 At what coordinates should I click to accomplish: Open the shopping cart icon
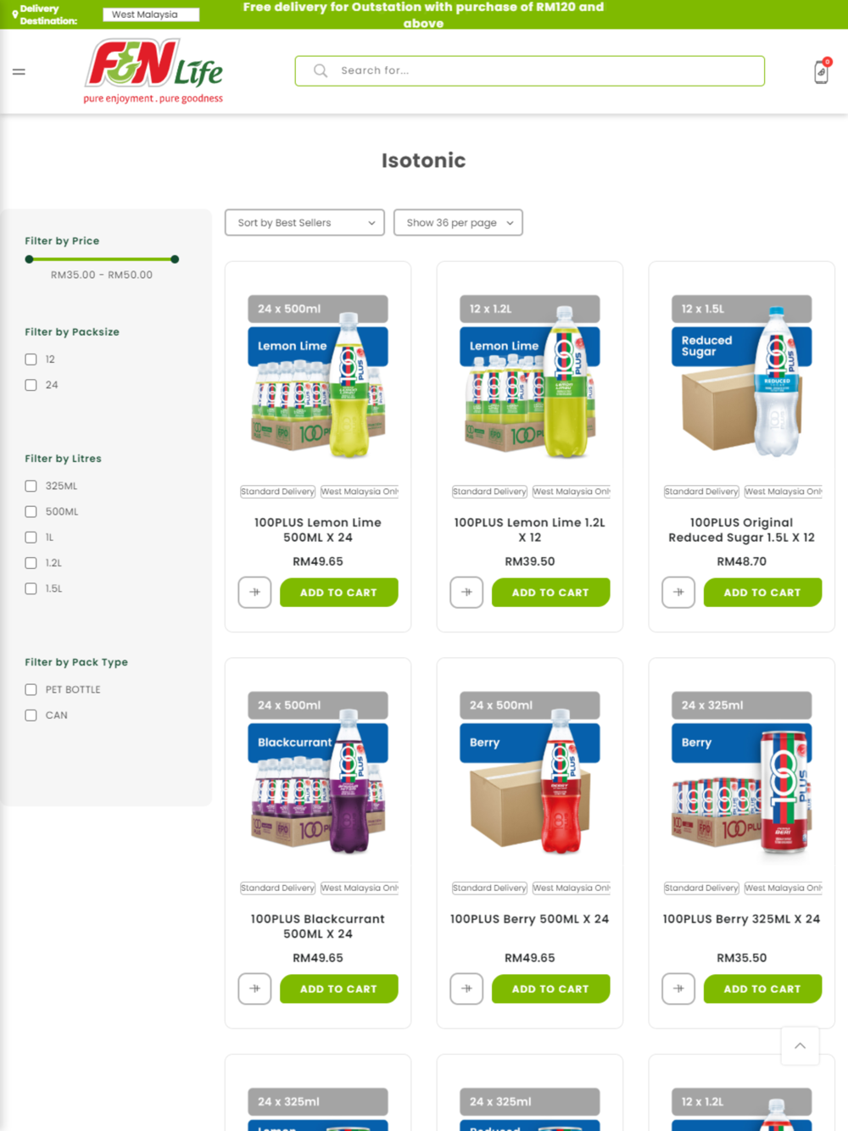tap(822, 72)
